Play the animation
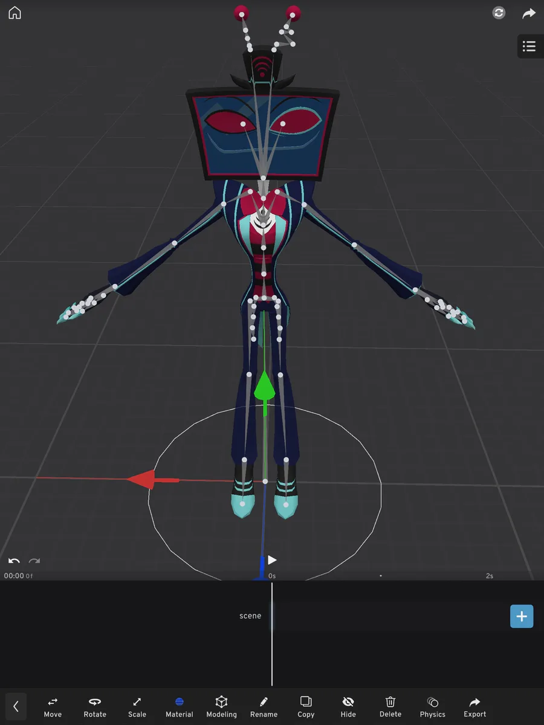Image resolution: width=544 pixels, height=725 pixels. coord(272,560)
